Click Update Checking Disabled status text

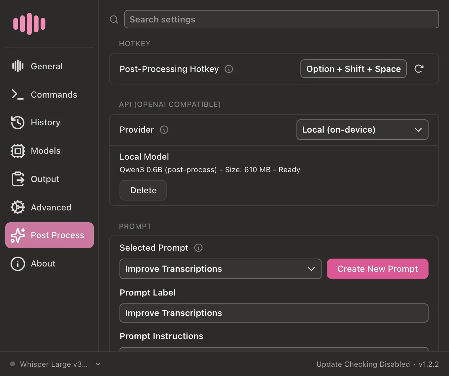tap(363, 364)
